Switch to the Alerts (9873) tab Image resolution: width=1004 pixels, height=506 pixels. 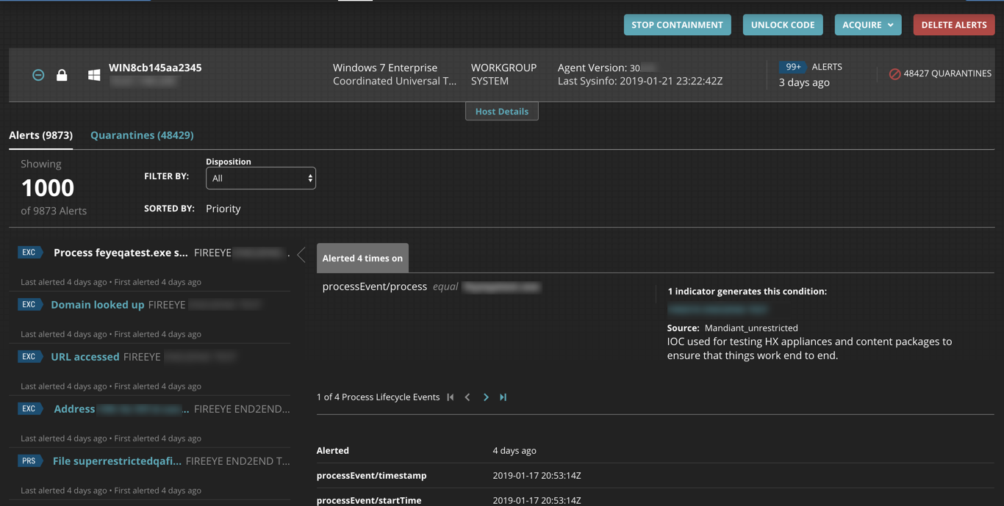click(x=40, y=135)
